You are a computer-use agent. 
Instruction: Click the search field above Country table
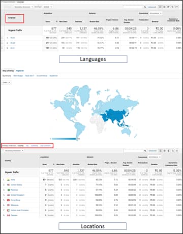134,151
